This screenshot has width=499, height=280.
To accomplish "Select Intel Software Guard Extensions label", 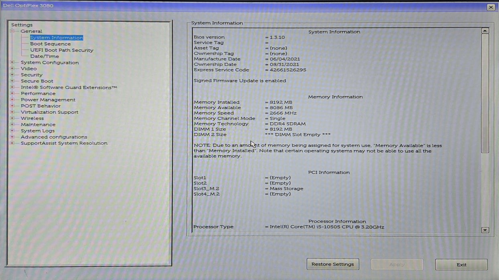I will coord(69,87).
